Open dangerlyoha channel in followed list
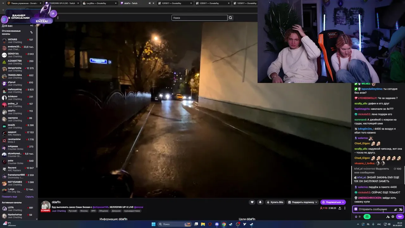The image size is (405, 228). 19,69
